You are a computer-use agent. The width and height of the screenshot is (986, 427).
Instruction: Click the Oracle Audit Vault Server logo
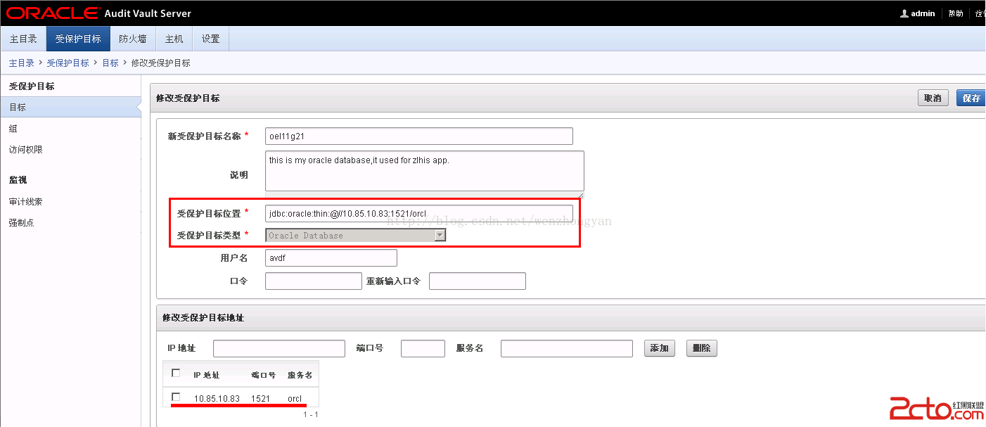point(99,13)
